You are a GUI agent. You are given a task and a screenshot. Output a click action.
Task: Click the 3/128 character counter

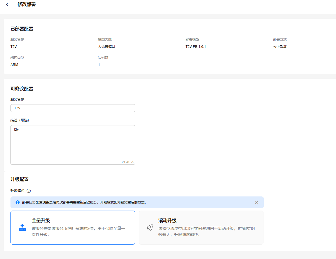[125, 162]
